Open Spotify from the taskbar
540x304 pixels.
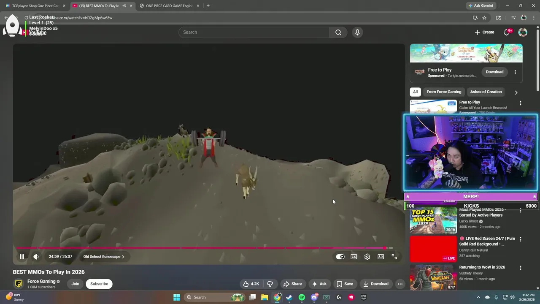pyautogui.click(x=302, y=297)
